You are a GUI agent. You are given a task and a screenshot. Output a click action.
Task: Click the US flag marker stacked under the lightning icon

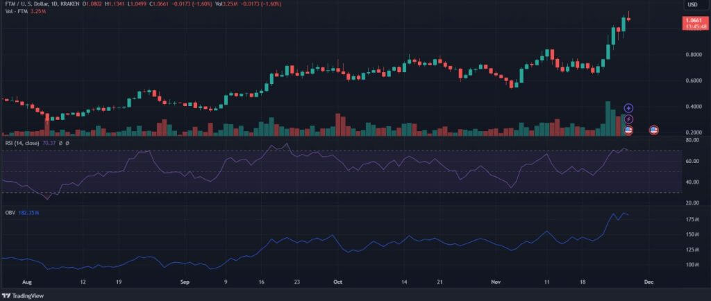(628, 130)
